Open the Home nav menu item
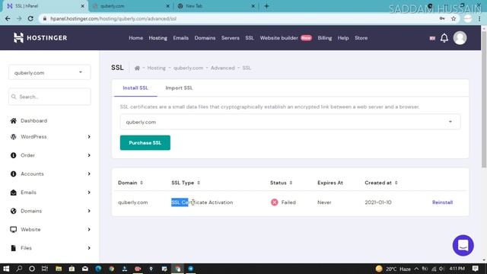 [135, 38]
